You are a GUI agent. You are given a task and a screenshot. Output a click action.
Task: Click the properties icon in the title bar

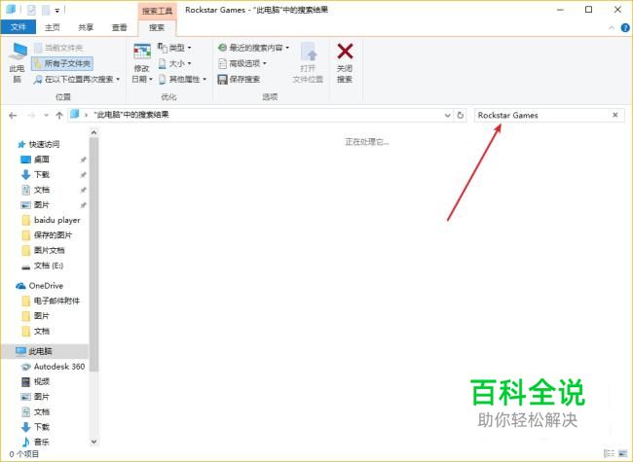31,10
